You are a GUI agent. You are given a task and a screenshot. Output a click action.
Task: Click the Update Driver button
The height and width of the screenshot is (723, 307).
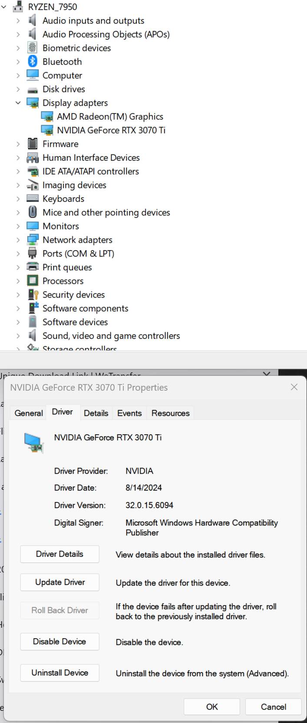click(x=59, y=582)
